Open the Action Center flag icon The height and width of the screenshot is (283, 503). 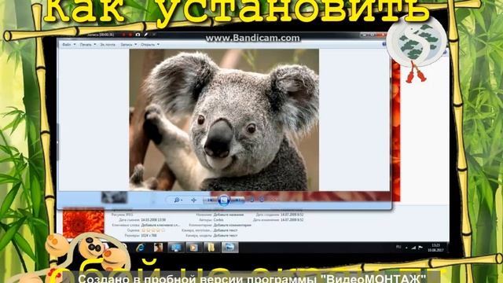pyautogui.click(x=420, y=248)
